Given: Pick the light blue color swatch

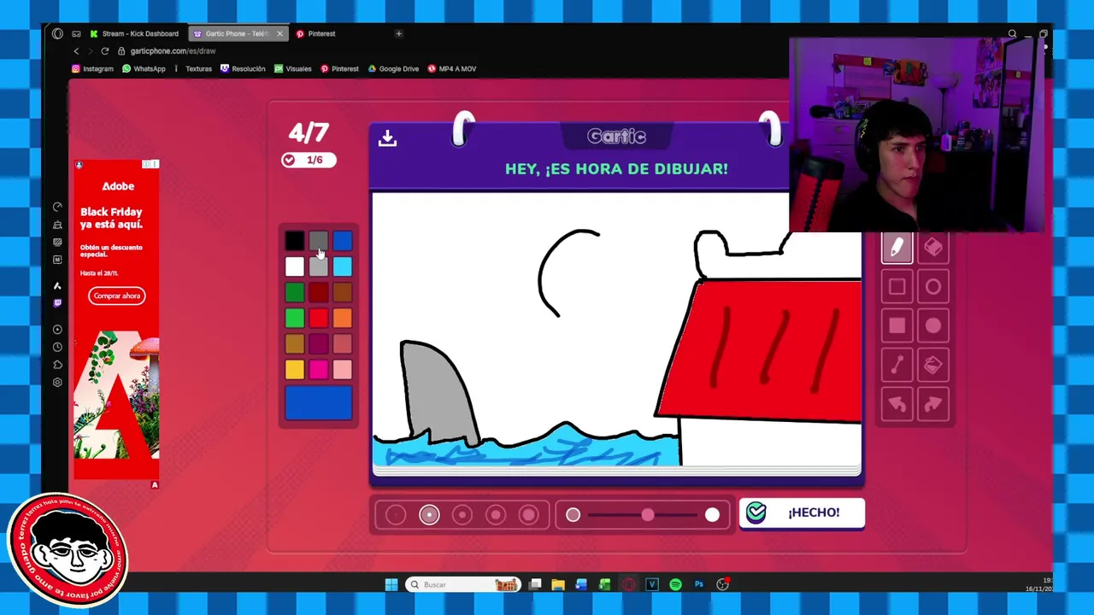Looking at the screenshot, I should point(342,267).
